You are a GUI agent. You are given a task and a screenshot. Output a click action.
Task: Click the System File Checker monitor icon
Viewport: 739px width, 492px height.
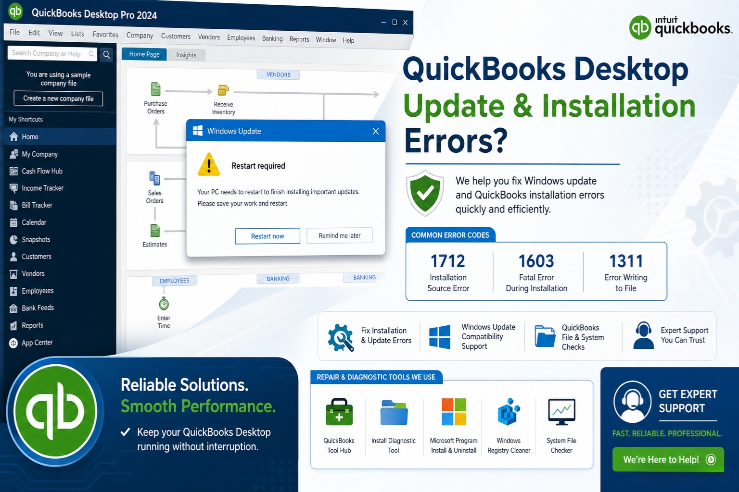tap(561, 412)
